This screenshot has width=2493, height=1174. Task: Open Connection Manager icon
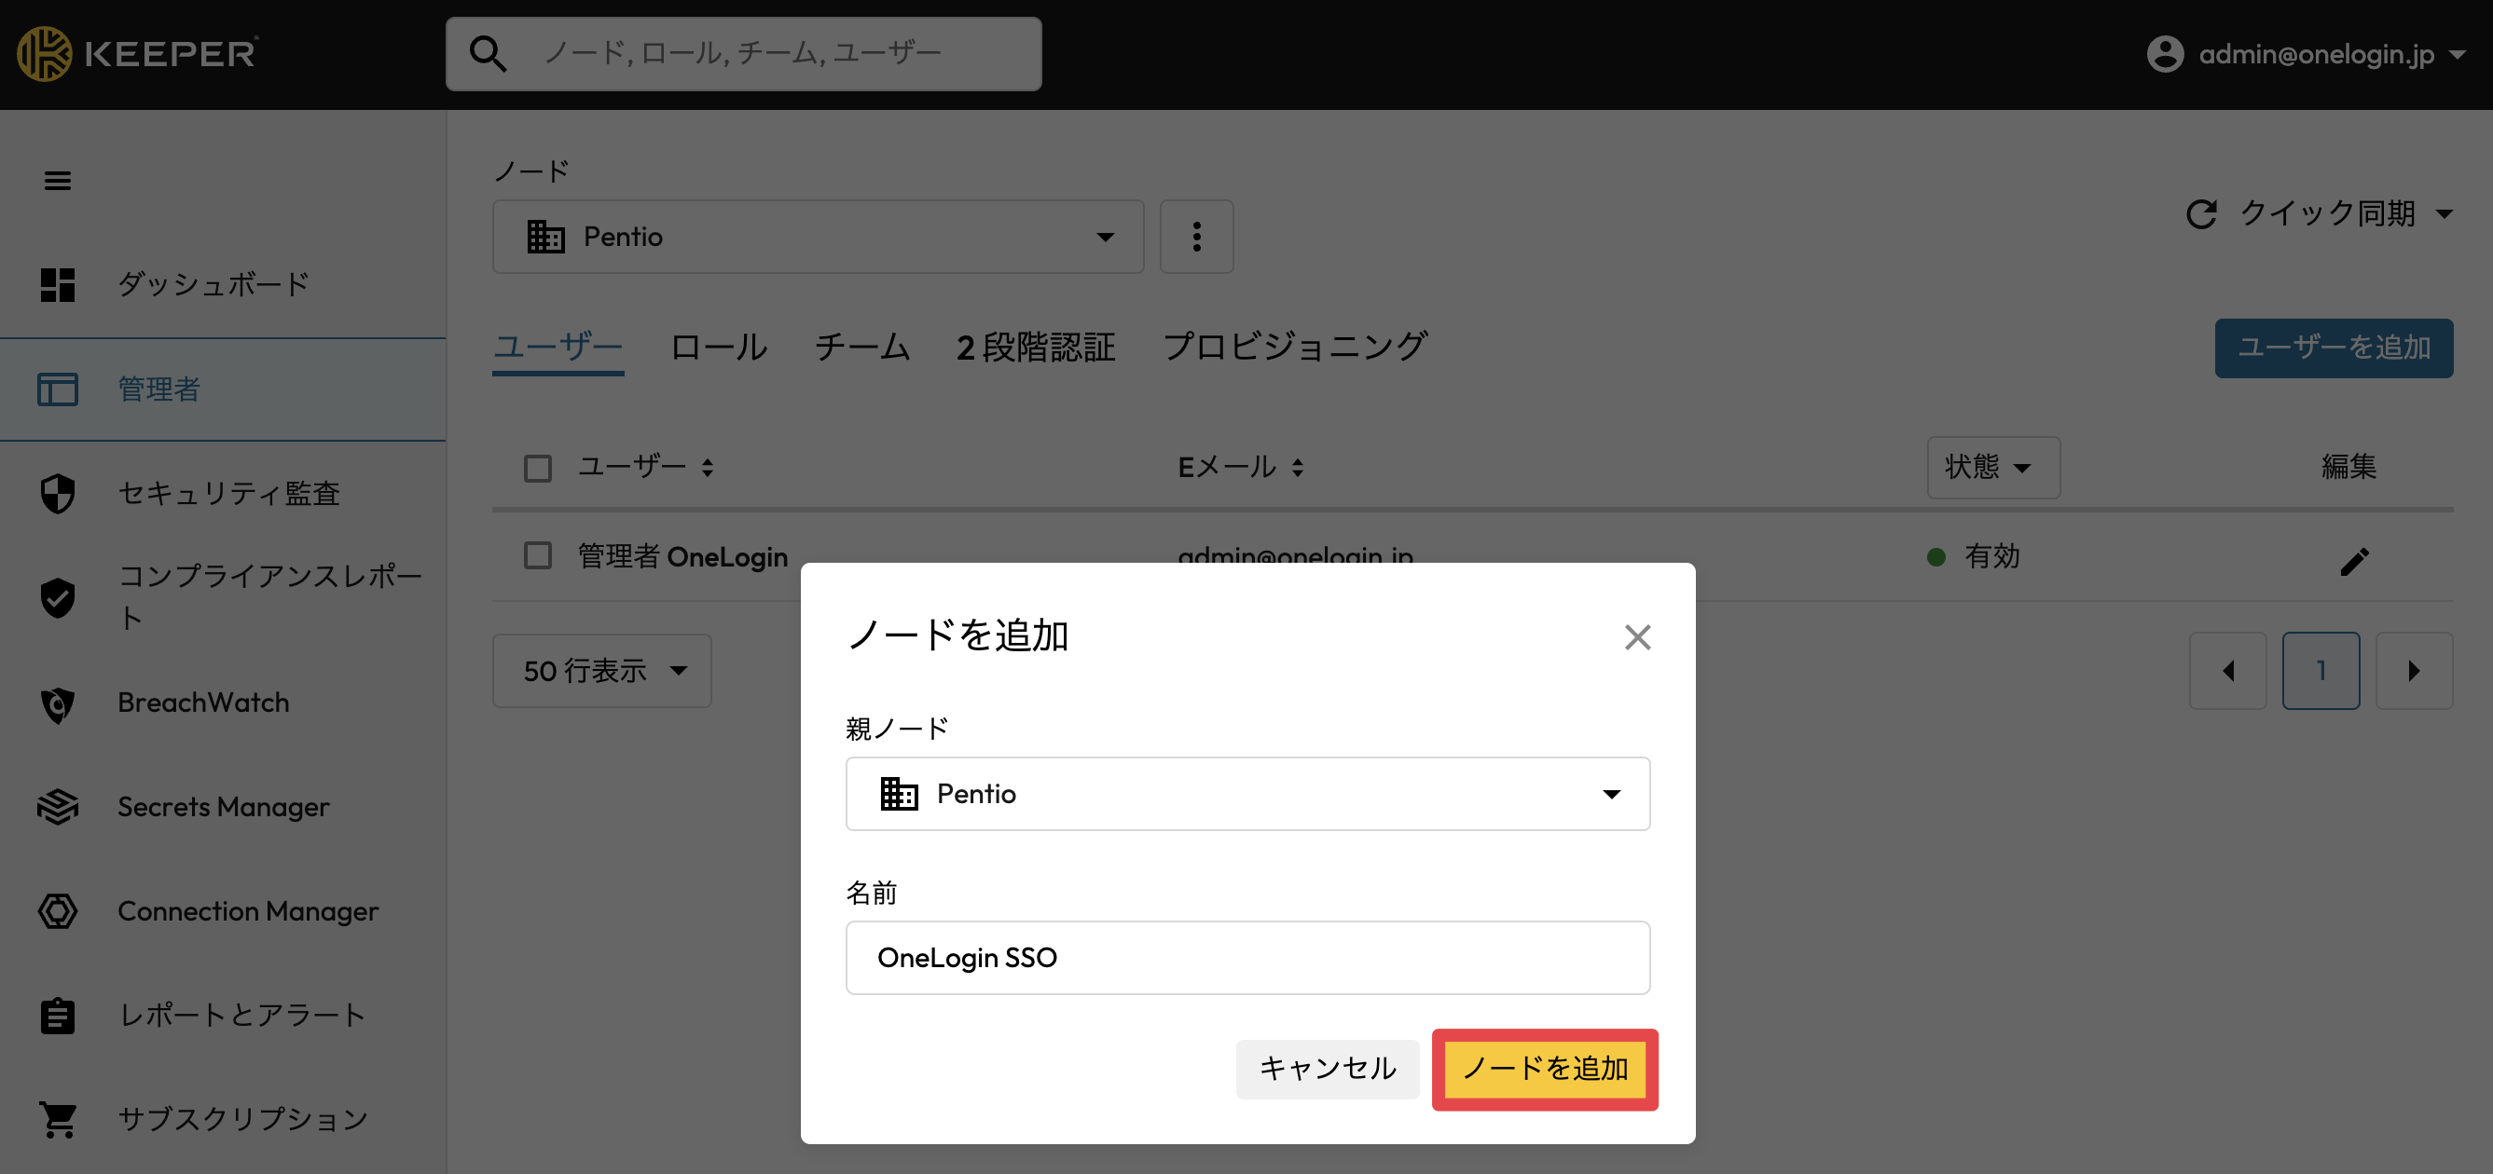[57, 911]
